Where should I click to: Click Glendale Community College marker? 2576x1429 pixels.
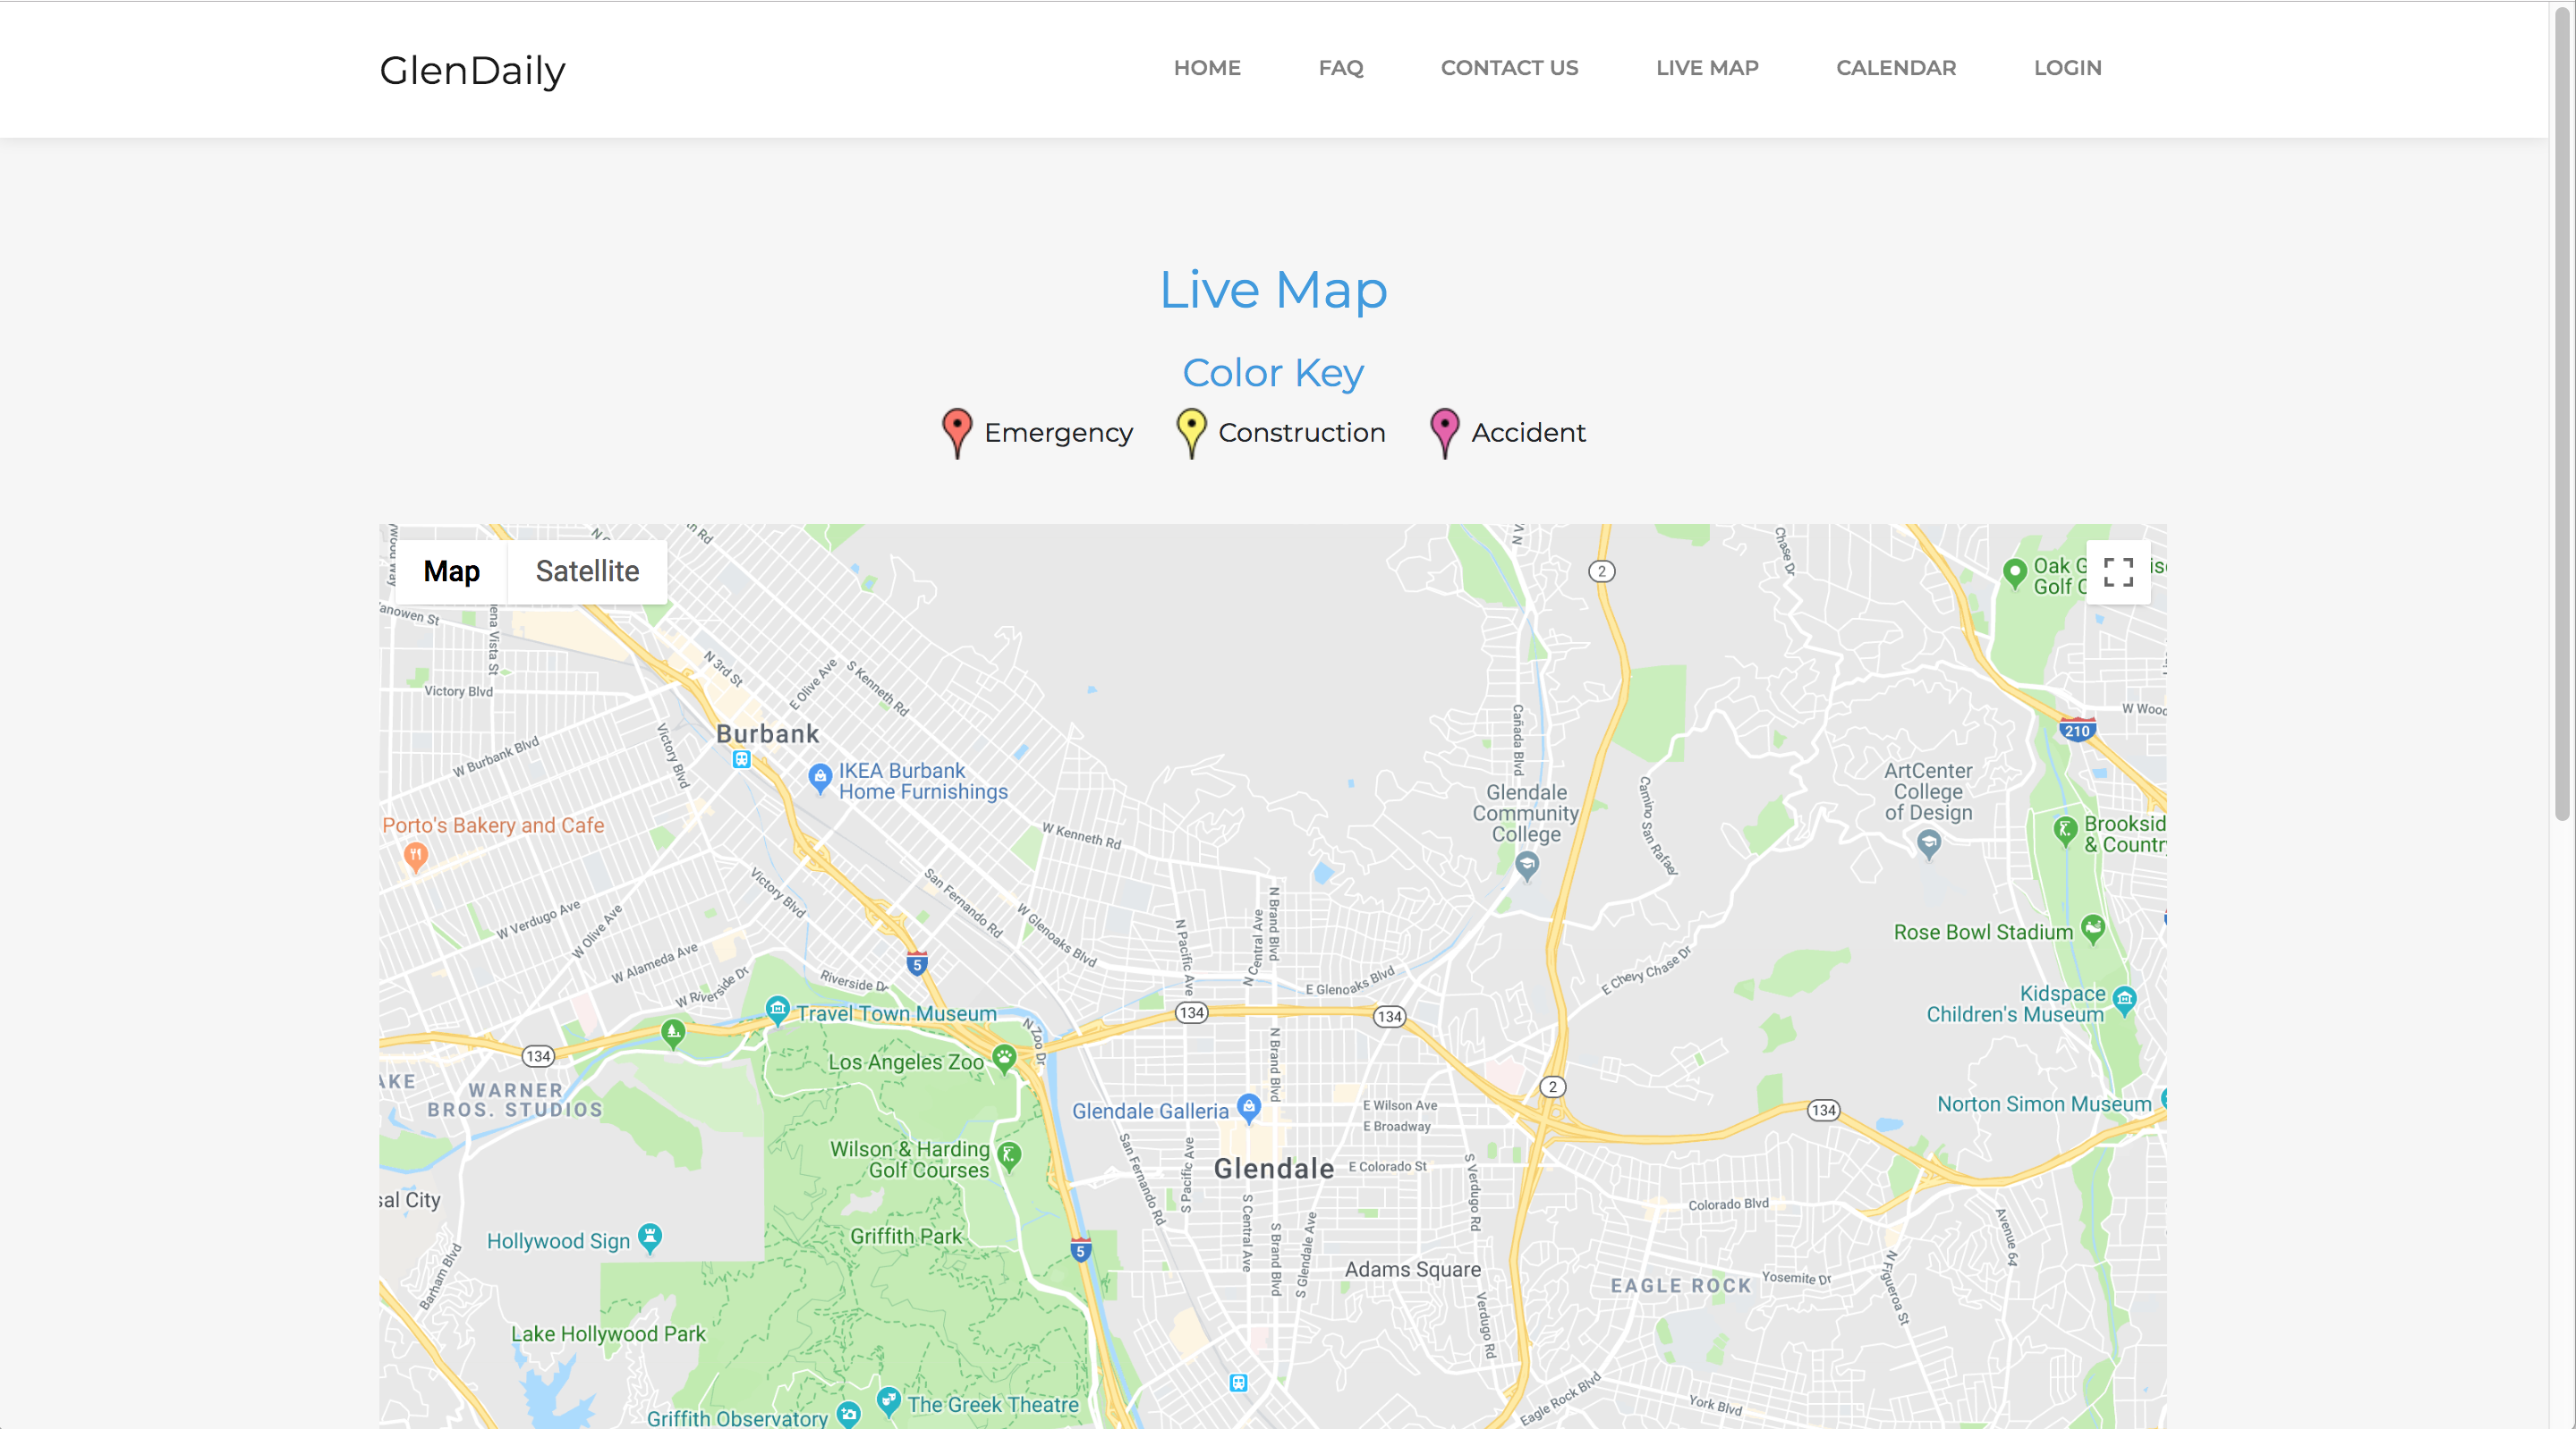(x=1526, y=866)
